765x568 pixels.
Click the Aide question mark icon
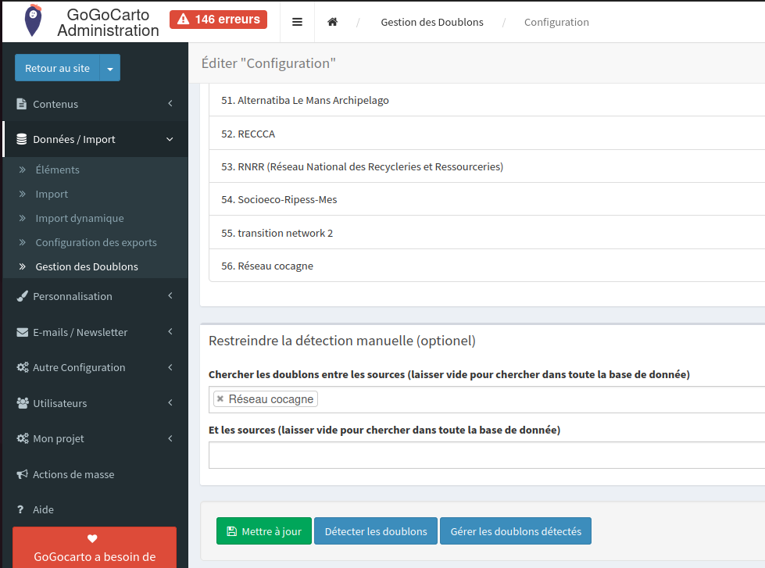(20, 509)
